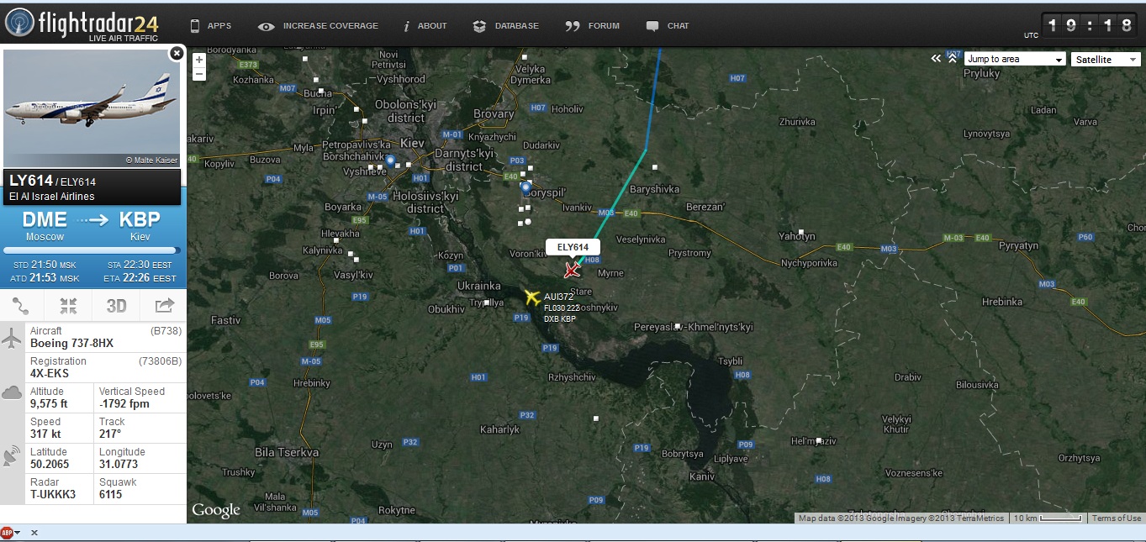The height and width of the screenshot is (542, 1146).
Task: Collapse header with double-up chevron
Action: pos(953,58)
